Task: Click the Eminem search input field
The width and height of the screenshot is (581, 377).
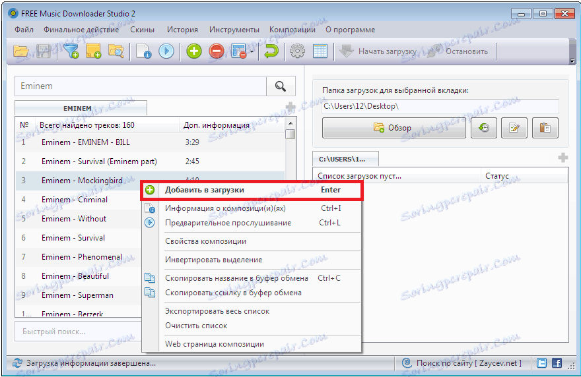Action: coord(141,86)
